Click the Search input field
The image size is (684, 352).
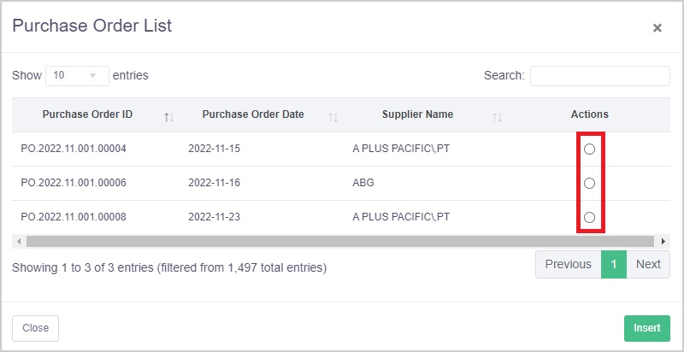pos(599,76)
